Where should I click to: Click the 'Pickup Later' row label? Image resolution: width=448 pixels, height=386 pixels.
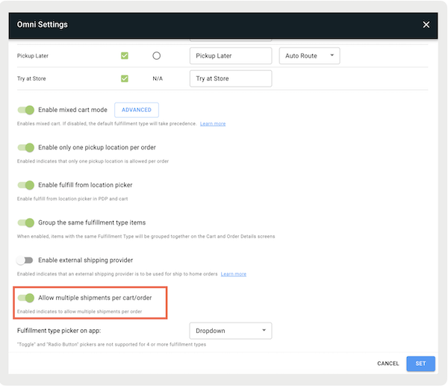coord(33,56)
